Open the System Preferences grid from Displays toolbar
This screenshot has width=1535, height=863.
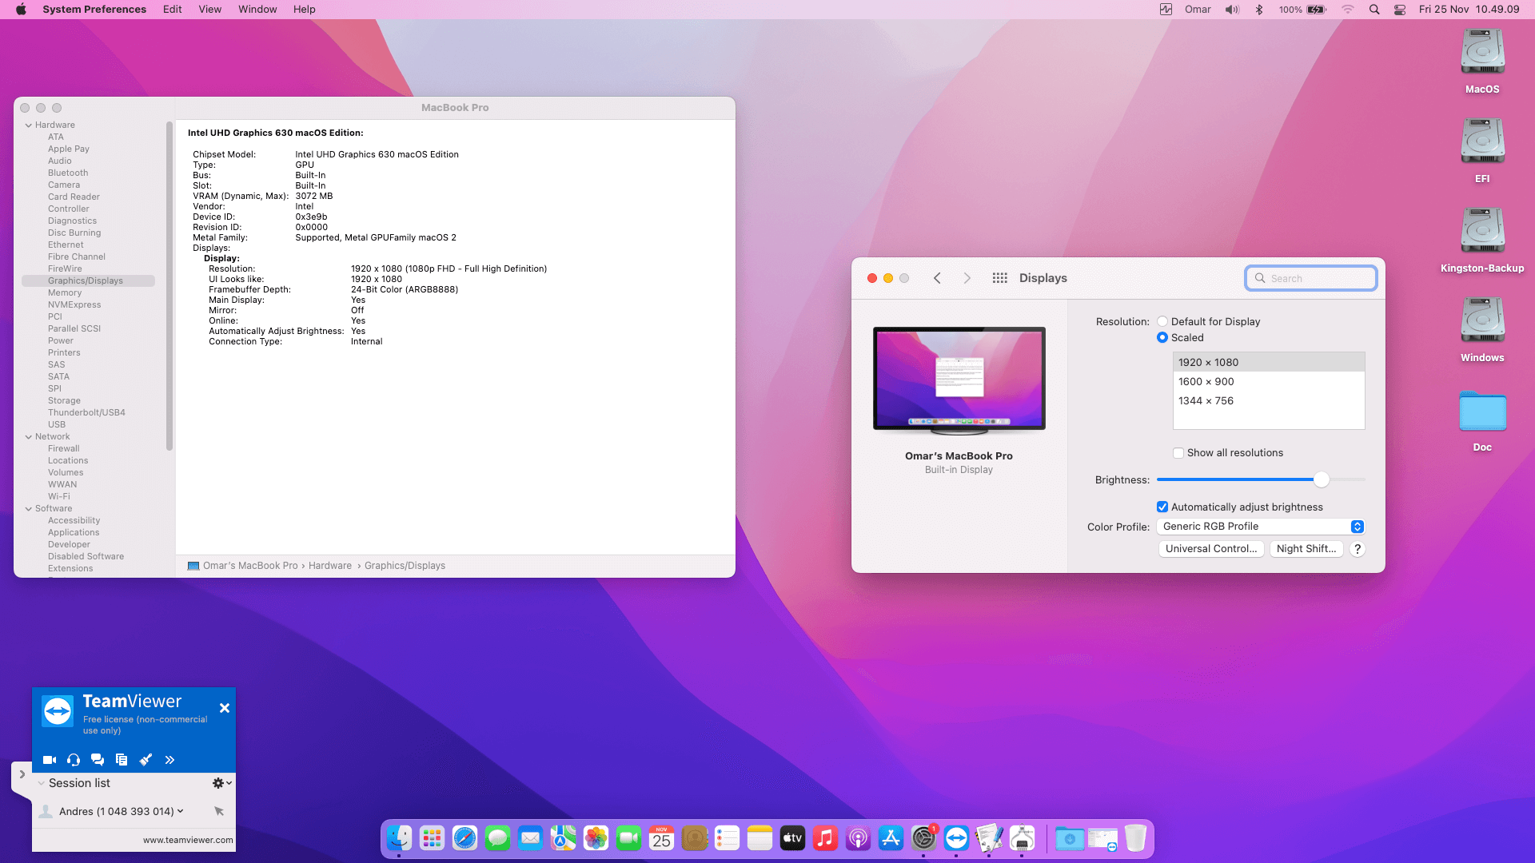[x=999, y=277]
